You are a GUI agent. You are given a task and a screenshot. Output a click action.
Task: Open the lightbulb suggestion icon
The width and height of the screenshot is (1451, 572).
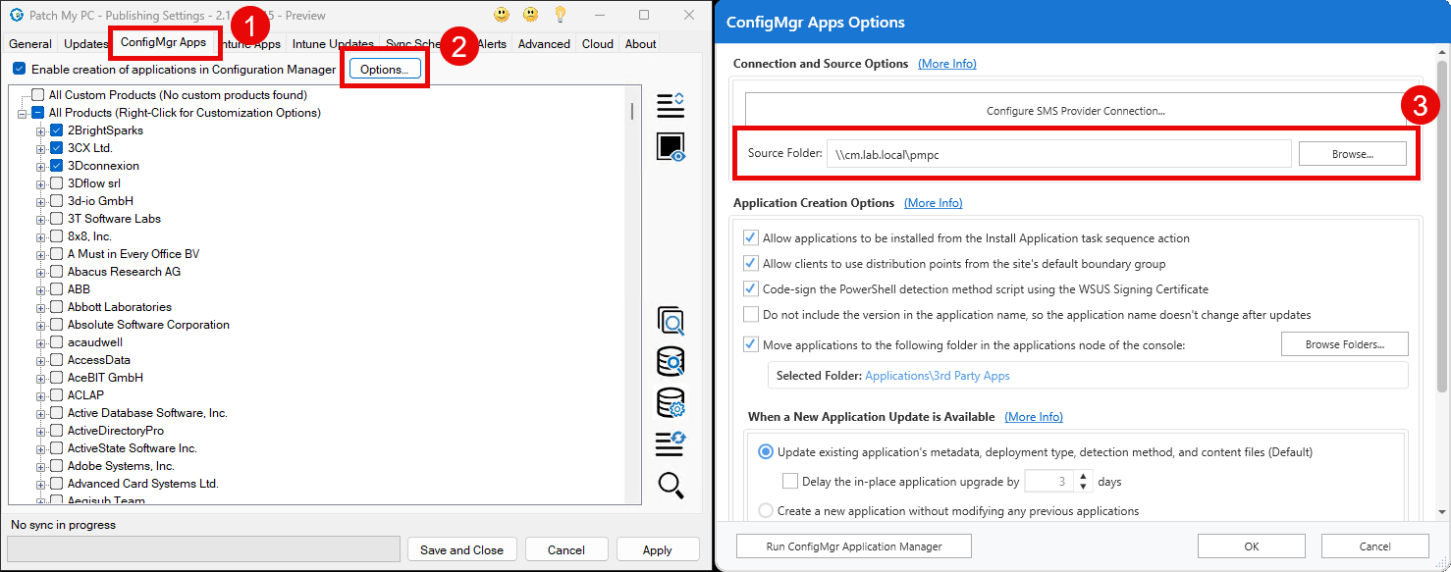560,15
